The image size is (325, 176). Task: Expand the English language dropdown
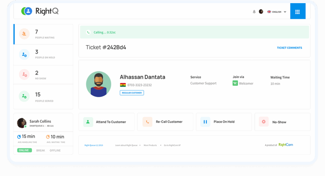276,12
